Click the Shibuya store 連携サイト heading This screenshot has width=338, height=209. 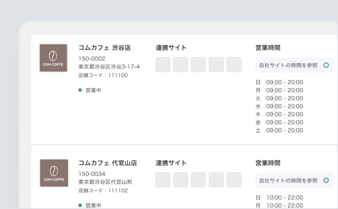coord(171,48)
